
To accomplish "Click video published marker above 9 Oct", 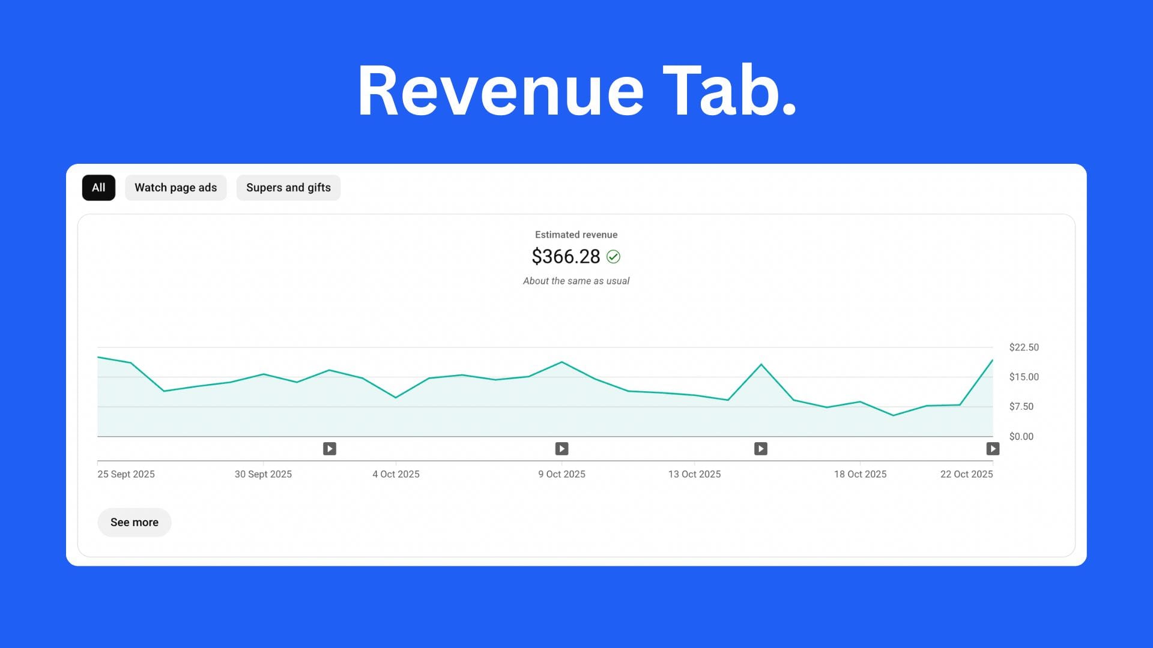I will (561, 449).
